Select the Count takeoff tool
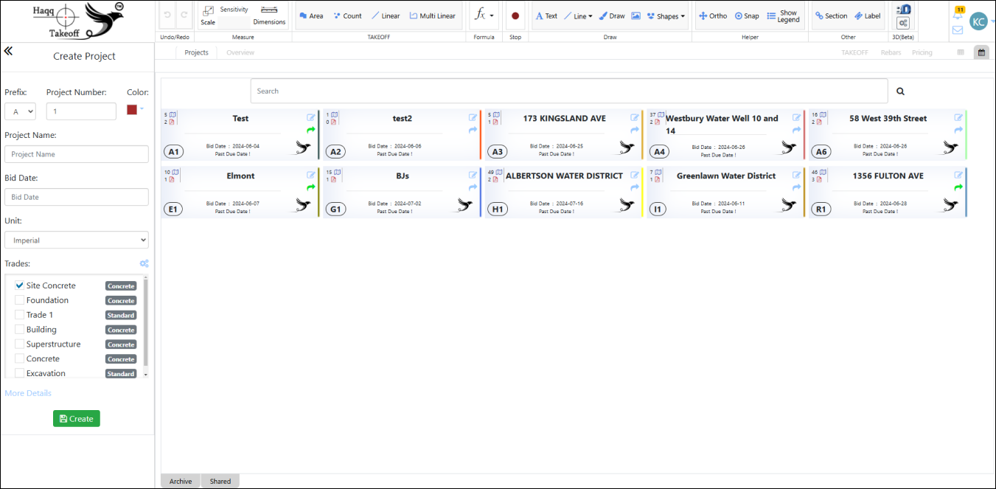The width and height of the screenshot is (996, 489). 347,15
